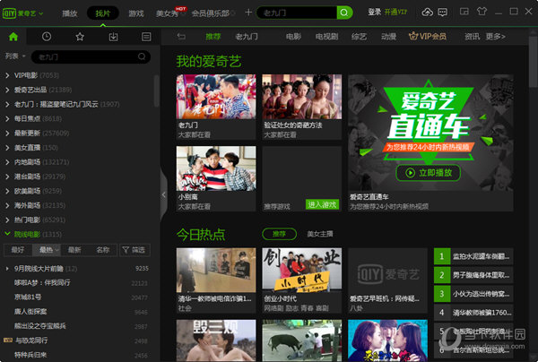Collapse the 院线电影 category
Viewport: 538px width, 362px height.
(7, 234)
